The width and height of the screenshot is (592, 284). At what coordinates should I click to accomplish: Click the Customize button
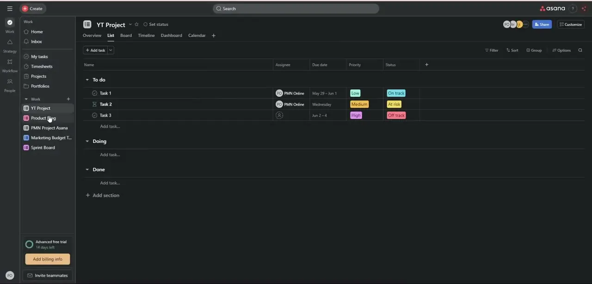571,24
